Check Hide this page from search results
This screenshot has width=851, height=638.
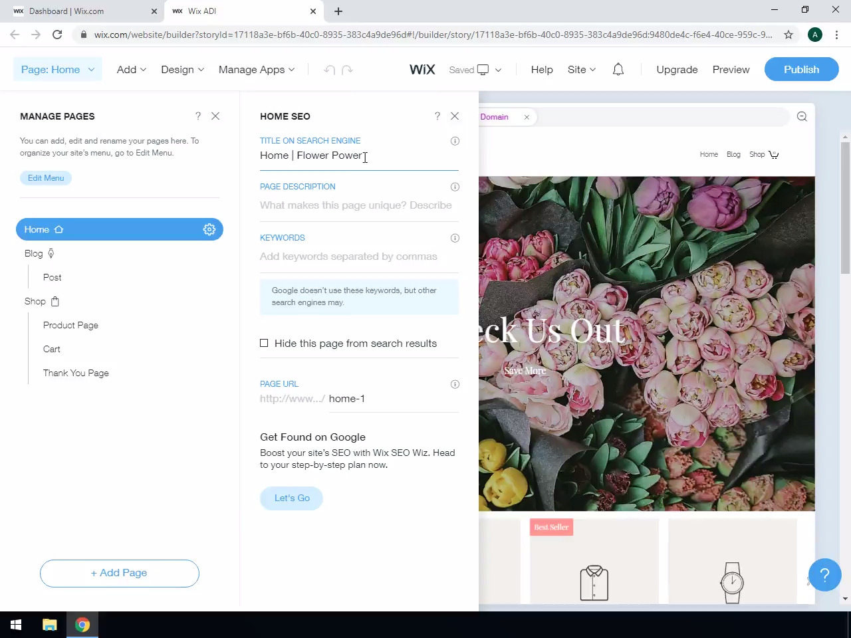264,343
